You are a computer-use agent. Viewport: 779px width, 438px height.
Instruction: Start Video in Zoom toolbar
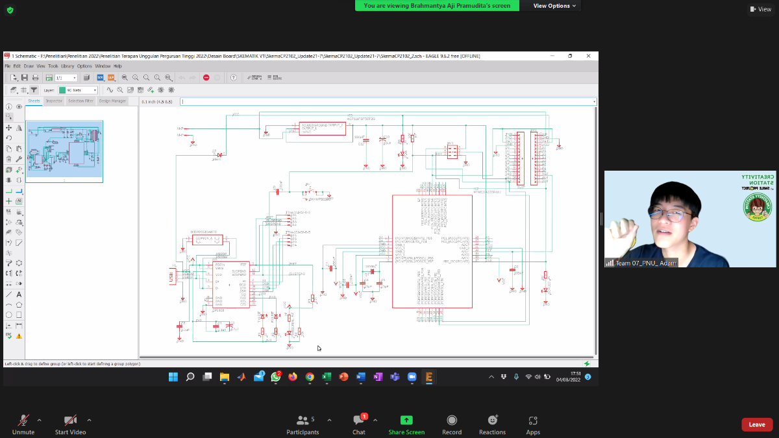point(70,422)
